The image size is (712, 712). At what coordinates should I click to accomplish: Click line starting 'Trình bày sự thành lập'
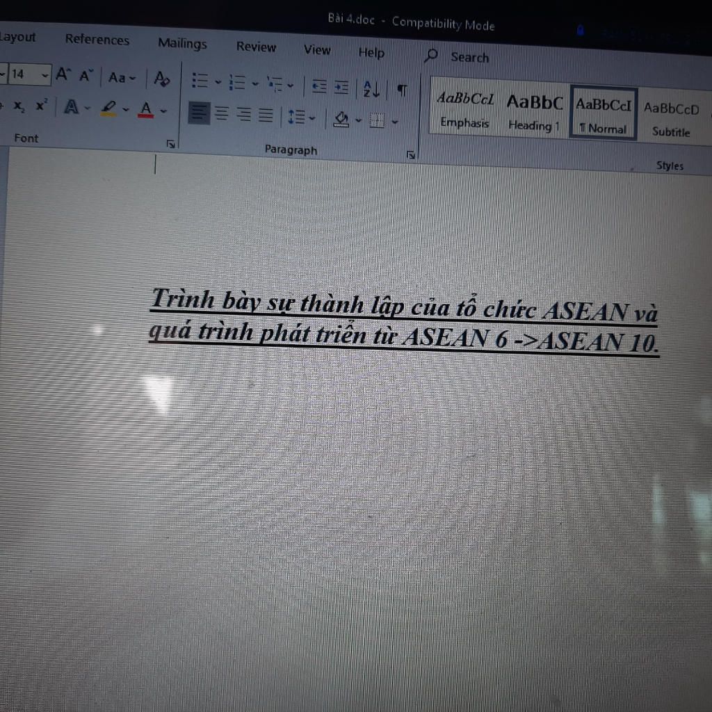pyautogui.click(x=404, y=306)
